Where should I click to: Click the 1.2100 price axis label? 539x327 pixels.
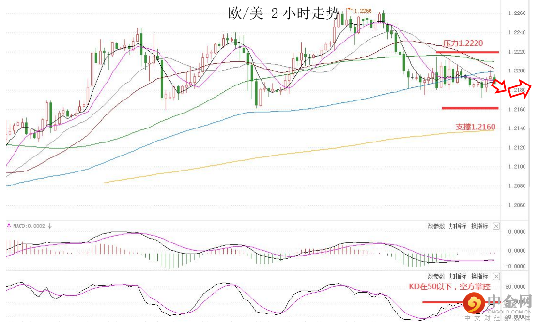pos(517,167)
